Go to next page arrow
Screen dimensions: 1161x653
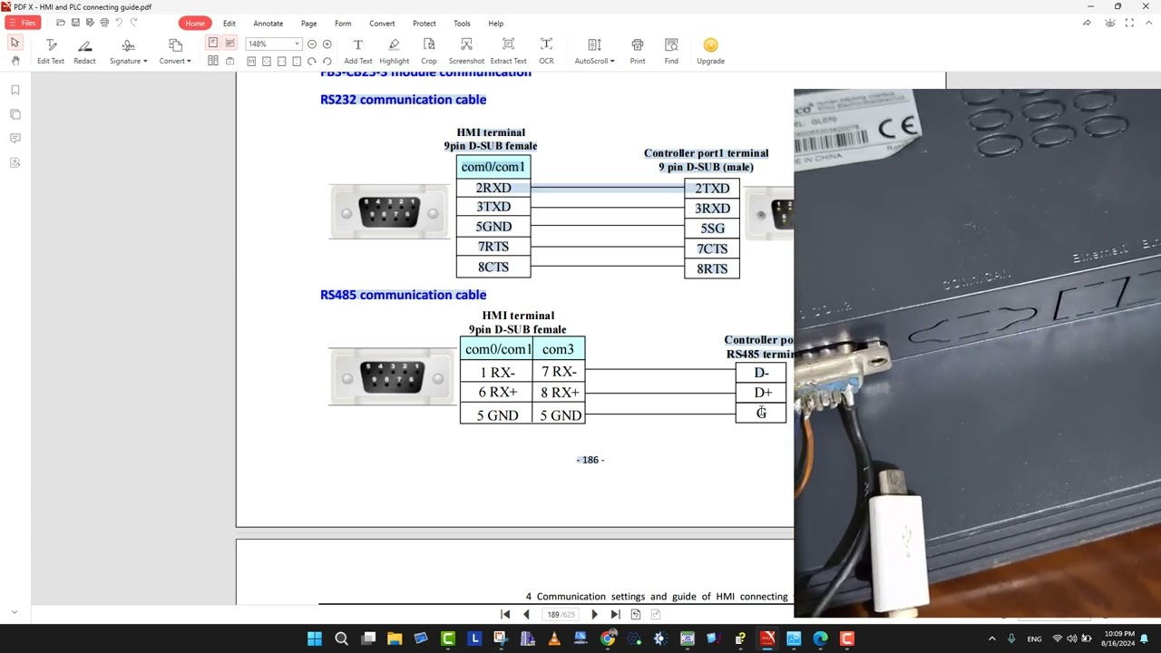594,614
